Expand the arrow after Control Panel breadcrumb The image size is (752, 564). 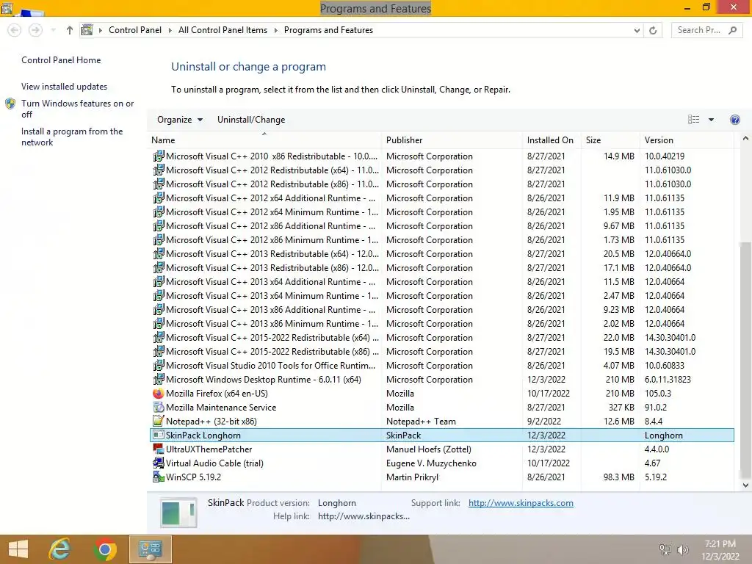[170, 30]
